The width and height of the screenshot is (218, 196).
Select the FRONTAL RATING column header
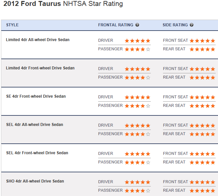[116, 25]
